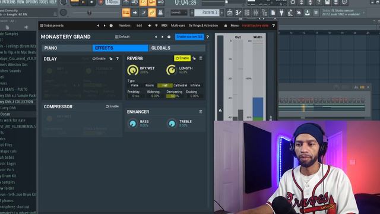The image size is (380, 214).
Task: Click the question mark help icon in top toolbar
Action: 319,2
